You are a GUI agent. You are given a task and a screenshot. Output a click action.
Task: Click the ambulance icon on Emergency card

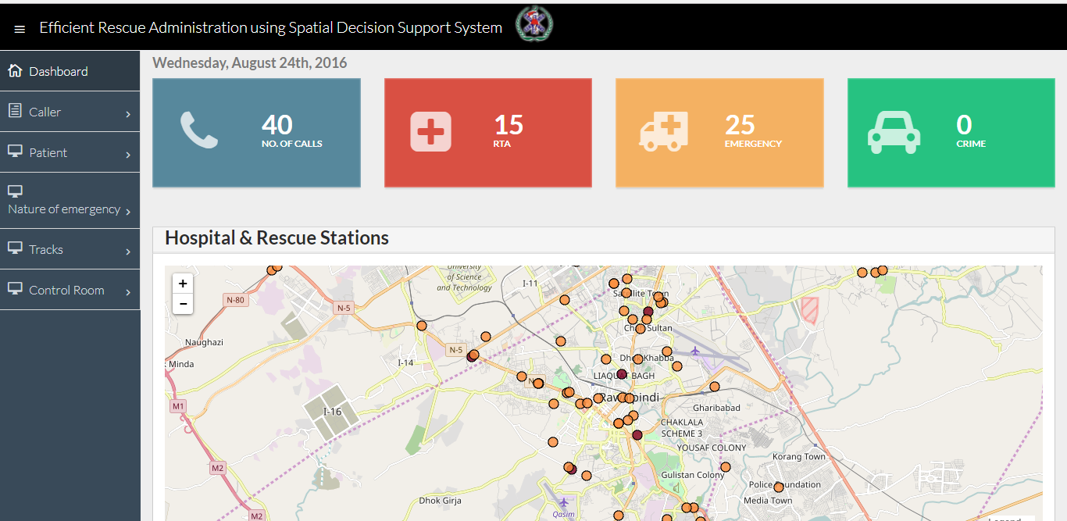[664, 130]
